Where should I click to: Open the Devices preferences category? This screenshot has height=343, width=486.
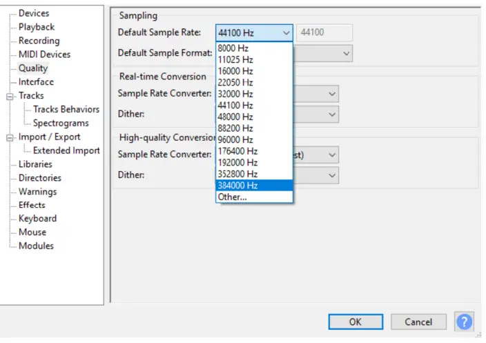(34, 13)
